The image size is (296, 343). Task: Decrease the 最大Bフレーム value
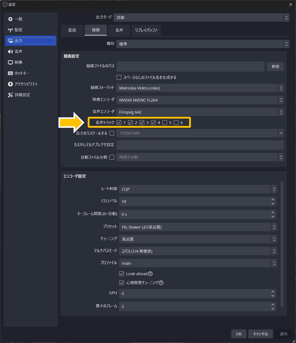(273, 309)
